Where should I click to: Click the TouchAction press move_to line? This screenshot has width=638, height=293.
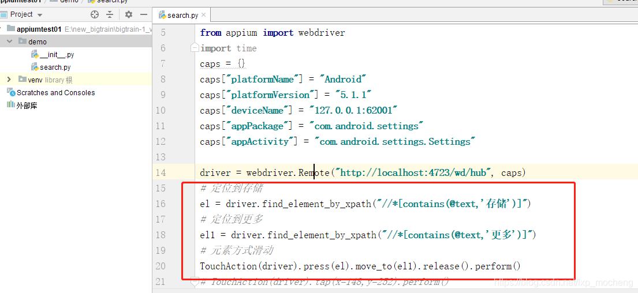(360, 266)
